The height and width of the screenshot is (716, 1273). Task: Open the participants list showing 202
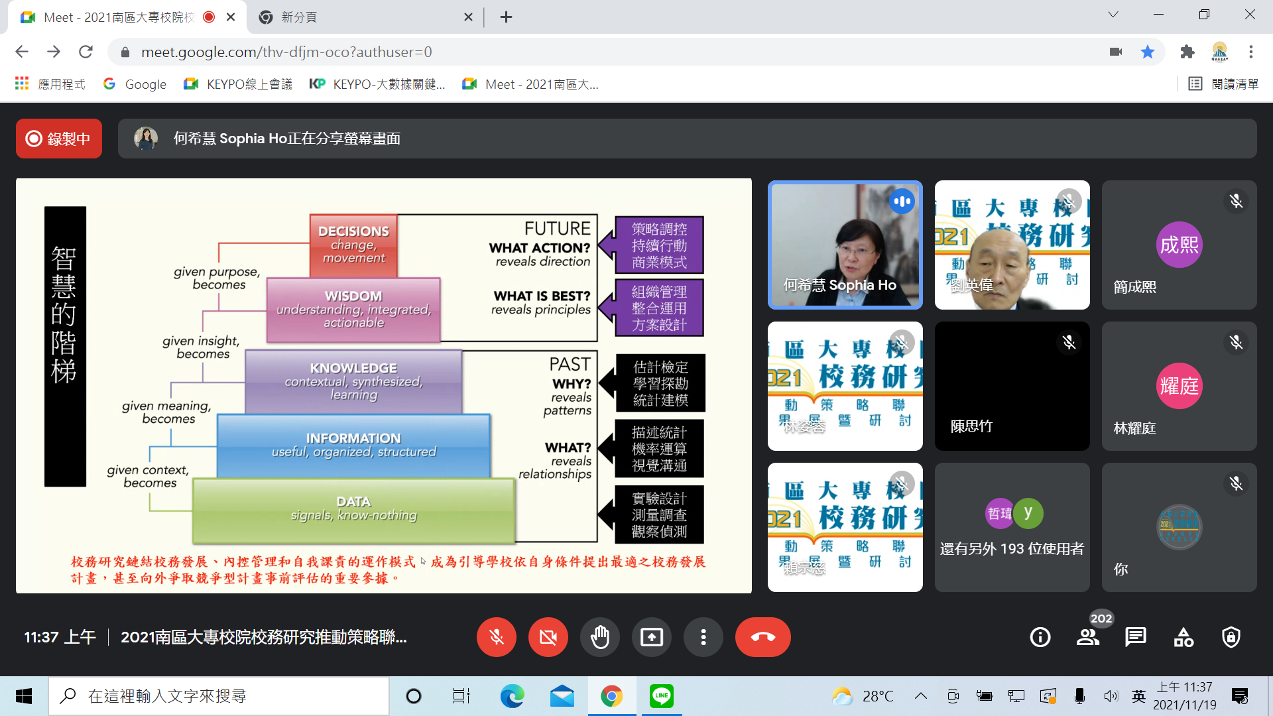pyautogui.click(x=1088, y=638)
